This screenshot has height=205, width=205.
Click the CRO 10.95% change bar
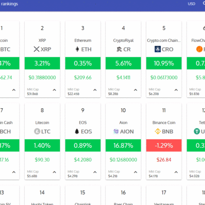(164, 63)
